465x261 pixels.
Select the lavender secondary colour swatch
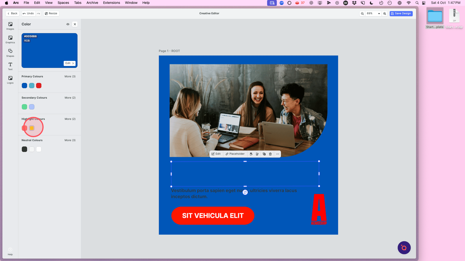(x=32, y=107)
